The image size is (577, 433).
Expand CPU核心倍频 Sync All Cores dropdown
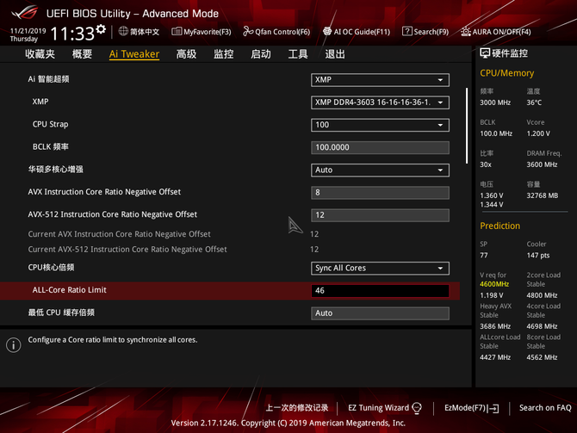[x=380, y=269]
